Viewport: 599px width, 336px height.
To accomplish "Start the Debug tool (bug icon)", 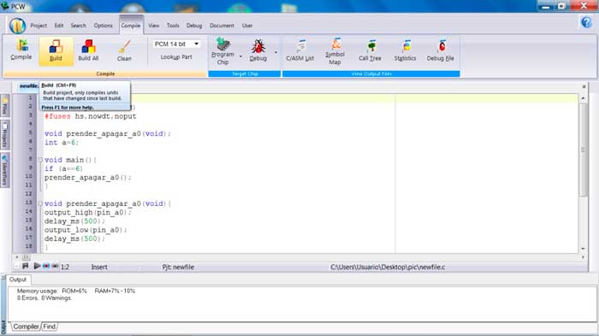I will (x=258, y=50).
